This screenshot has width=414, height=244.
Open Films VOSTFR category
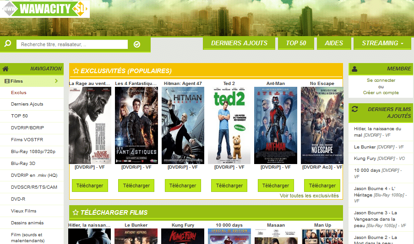[27, 140]
